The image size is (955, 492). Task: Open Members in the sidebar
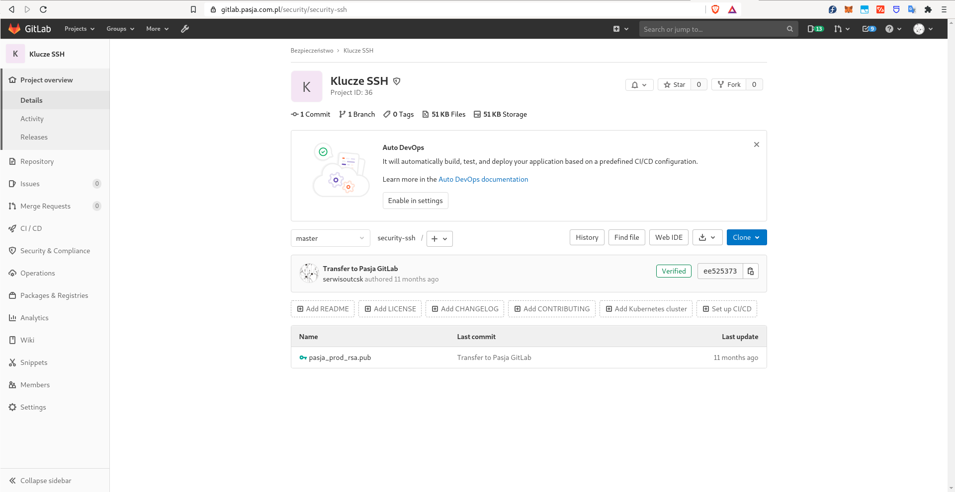coord(55,385)
